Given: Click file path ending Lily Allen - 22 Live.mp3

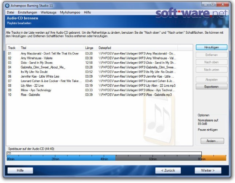Looking at the screenshot, I should (x=137, y=86).
